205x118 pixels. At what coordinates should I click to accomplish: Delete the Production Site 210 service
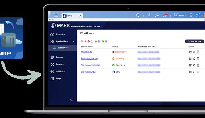(198, 59)
